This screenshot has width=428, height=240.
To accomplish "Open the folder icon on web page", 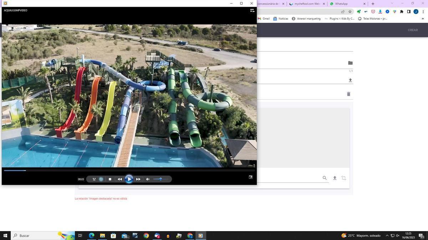I will 350,63.
